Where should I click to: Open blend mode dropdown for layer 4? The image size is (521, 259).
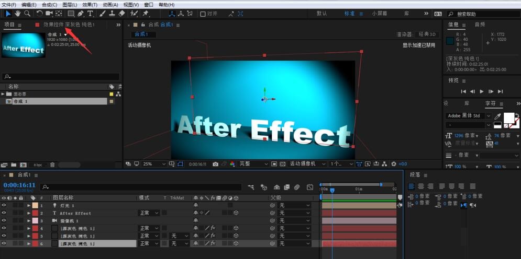click(x=149, y=228)
